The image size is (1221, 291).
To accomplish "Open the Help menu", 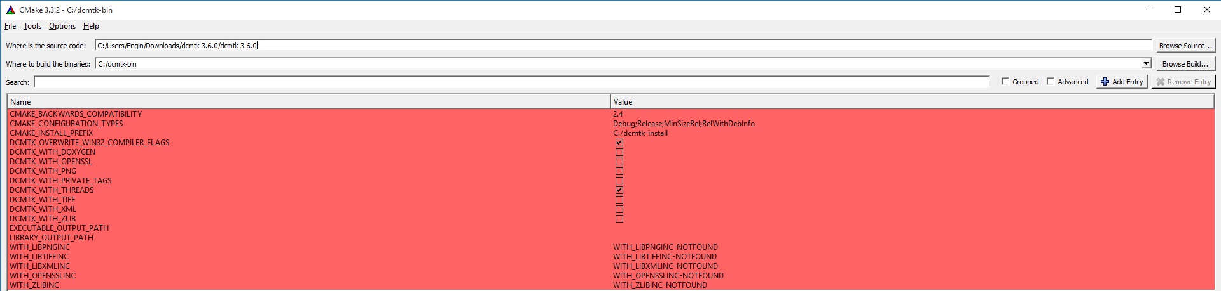I will (x=91, y=26).
